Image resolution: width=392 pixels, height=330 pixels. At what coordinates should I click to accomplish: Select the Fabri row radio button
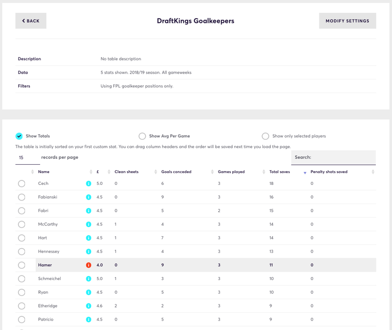pos(22,211)
